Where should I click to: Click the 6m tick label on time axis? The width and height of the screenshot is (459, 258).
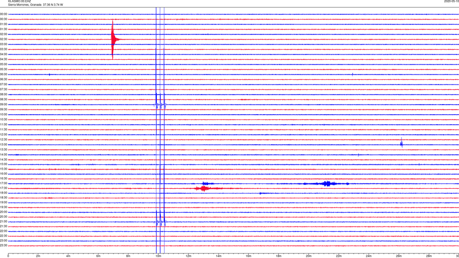coord(98,256)
